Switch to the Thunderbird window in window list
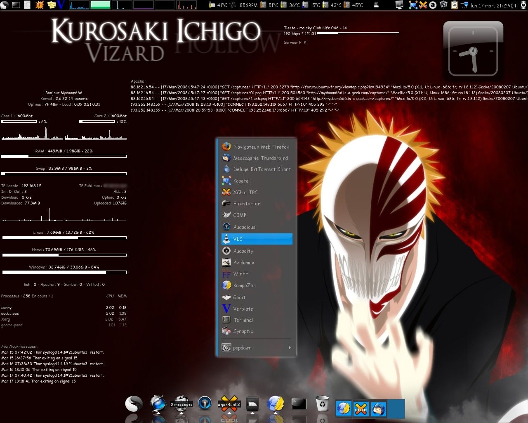This screenshot has width=528, height=423. (379, 409)
